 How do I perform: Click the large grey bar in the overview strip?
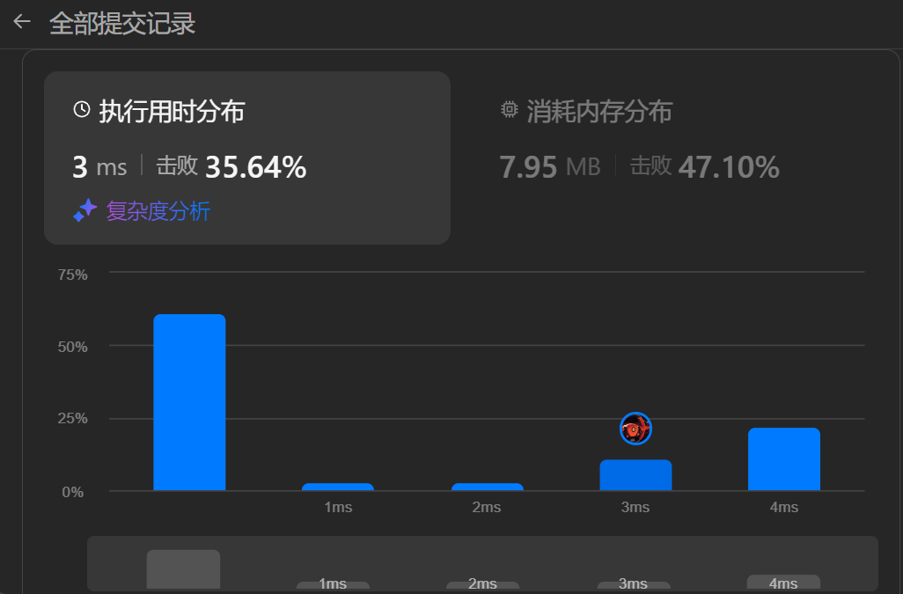183,569
